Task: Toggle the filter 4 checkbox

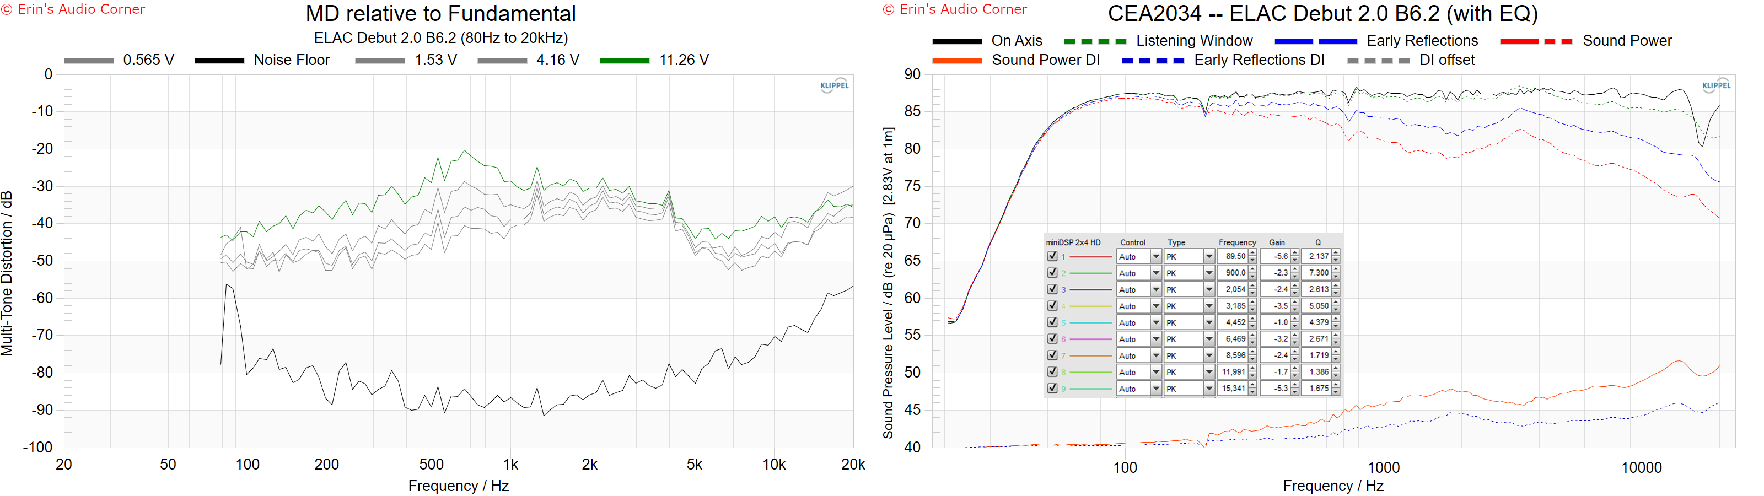Action: point(1052,306)
